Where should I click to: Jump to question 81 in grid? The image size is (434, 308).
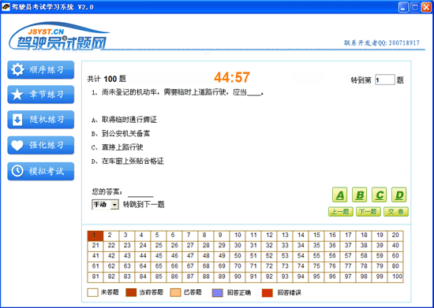click(x=95, y=277)
